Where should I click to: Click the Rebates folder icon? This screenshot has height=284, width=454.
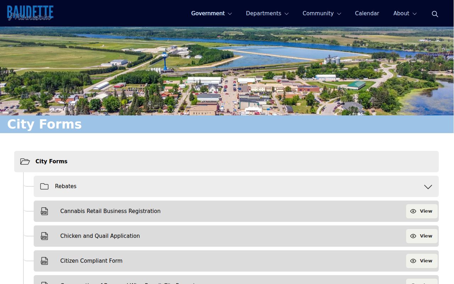click(44, 186)
